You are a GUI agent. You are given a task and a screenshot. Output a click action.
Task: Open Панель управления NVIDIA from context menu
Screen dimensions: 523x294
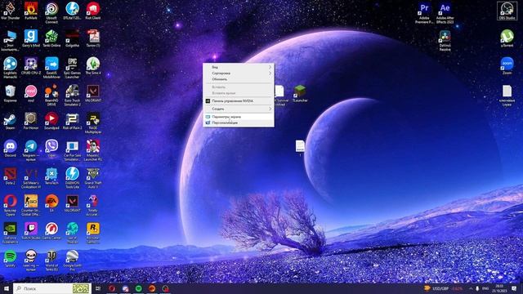tap(239, 100)
